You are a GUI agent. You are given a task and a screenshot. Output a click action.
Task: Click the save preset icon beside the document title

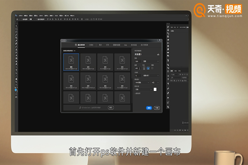tap(158, 54)
